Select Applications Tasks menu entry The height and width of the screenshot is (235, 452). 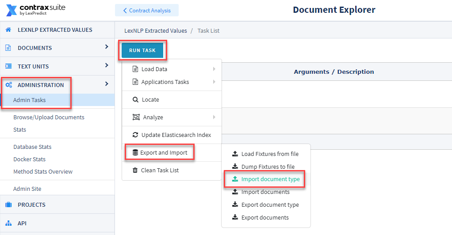point(172,82)
